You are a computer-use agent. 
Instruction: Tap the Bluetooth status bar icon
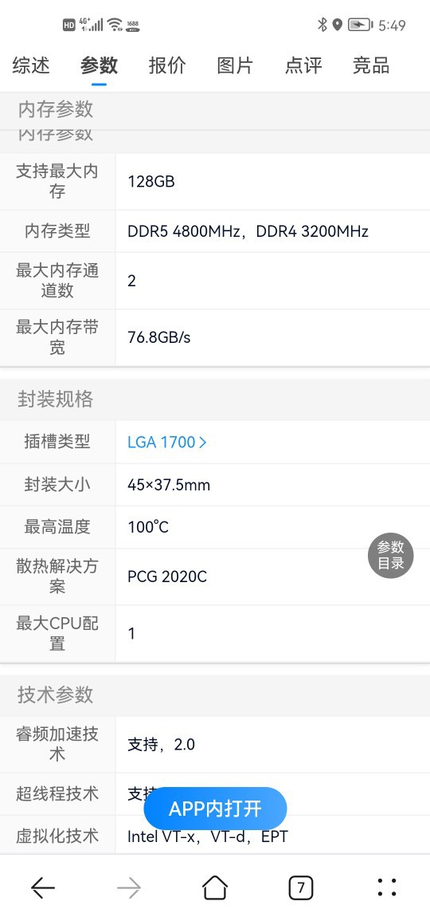[x=322, y=25]
